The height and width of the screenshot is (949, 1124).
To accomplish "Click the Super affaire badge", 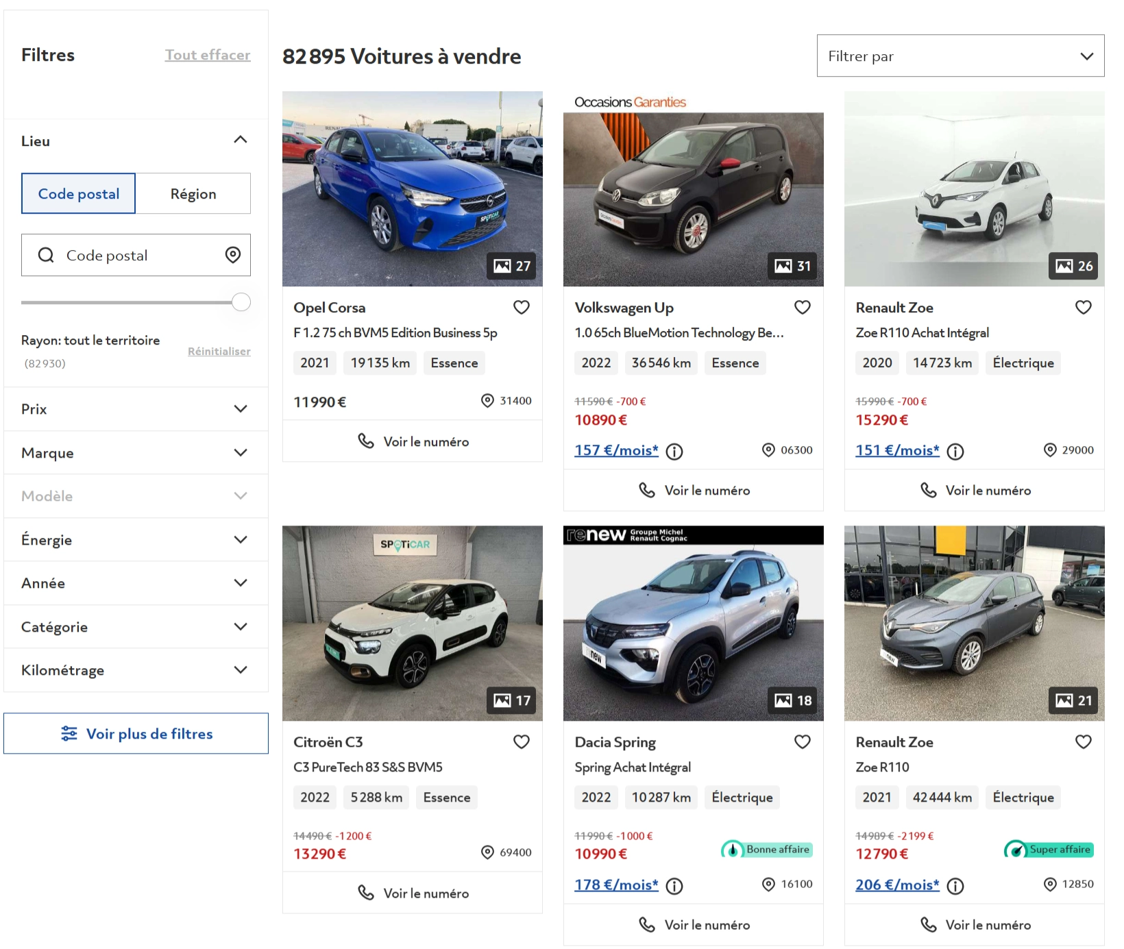I will [1049, 850].
